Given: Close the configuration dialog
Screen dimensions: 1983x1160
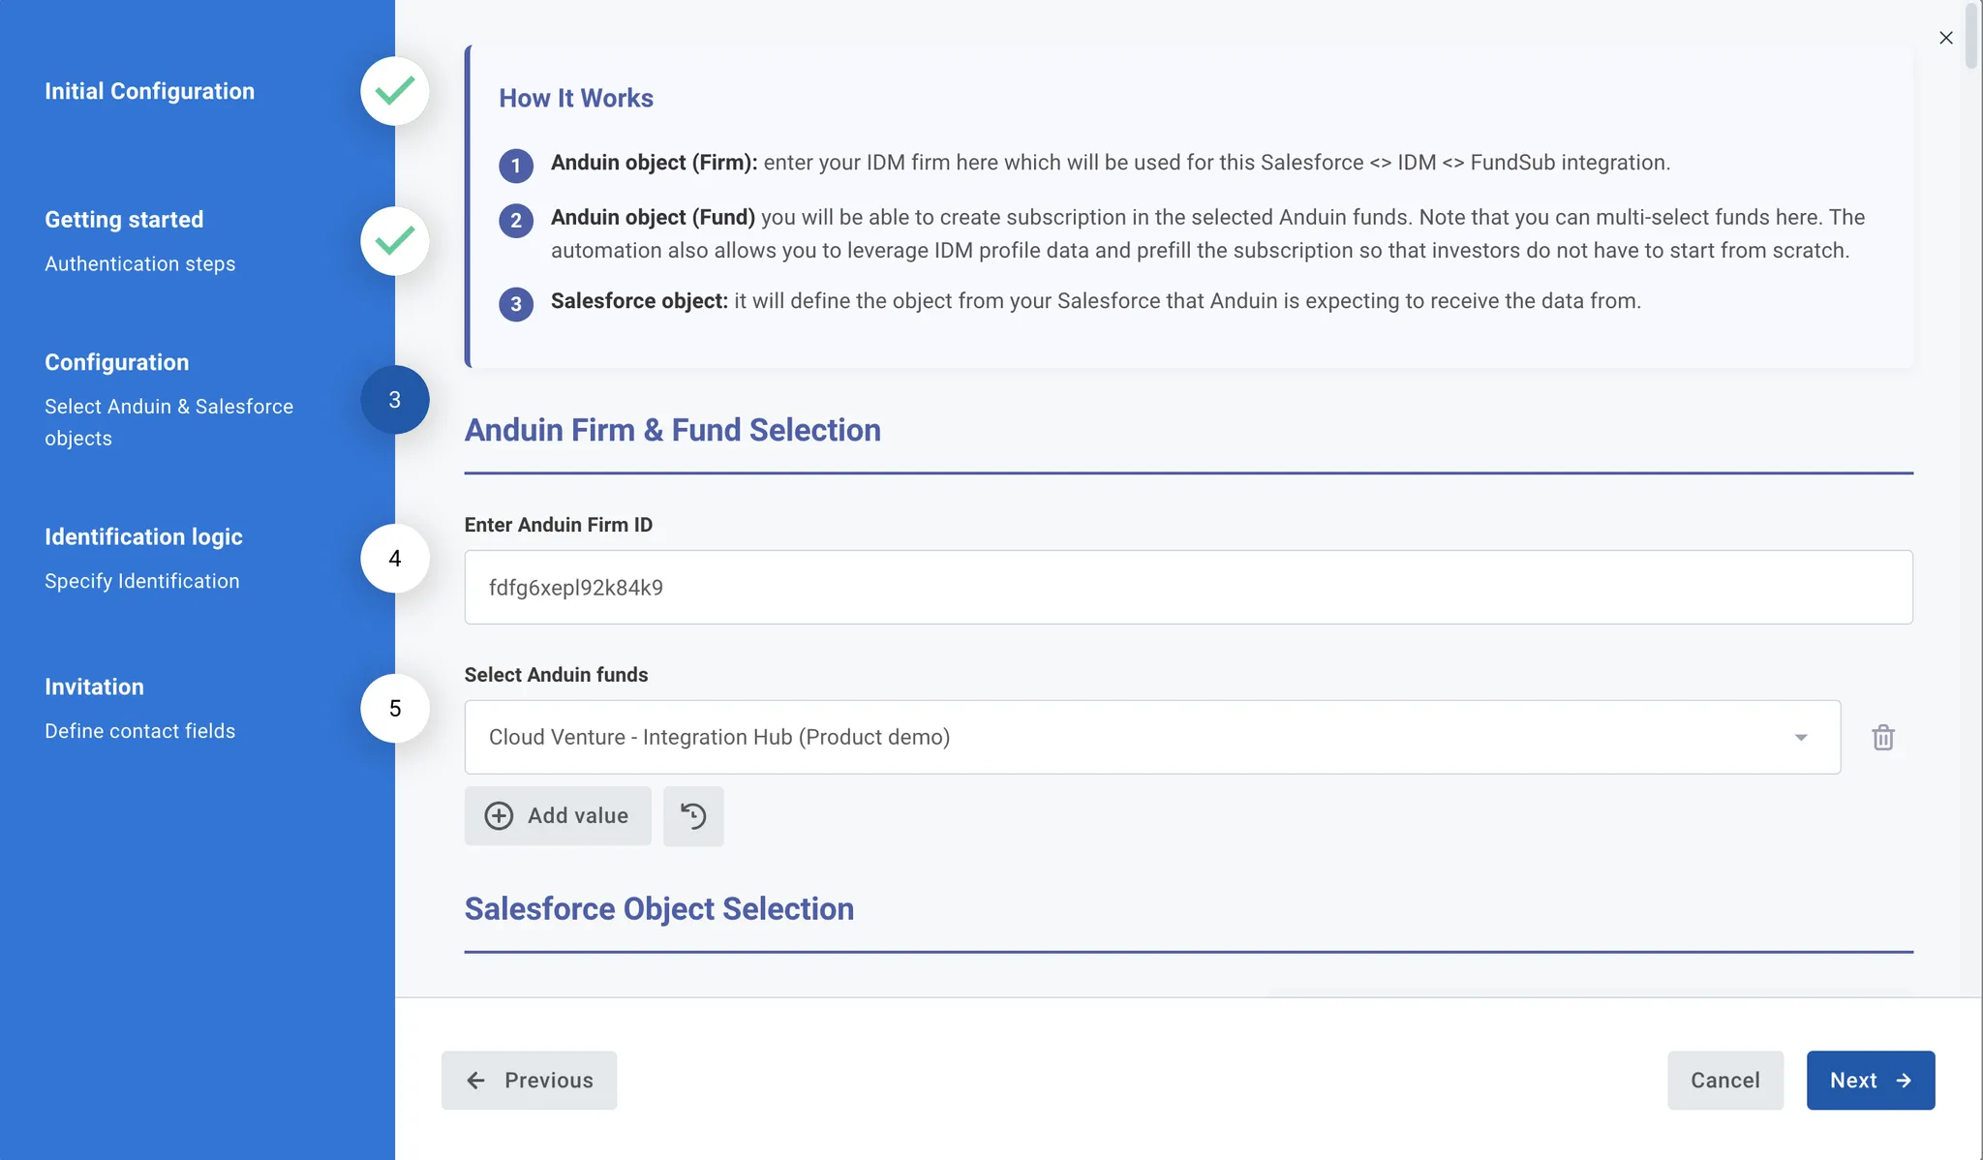Looking at the screenshot, I should (1946, 38).
